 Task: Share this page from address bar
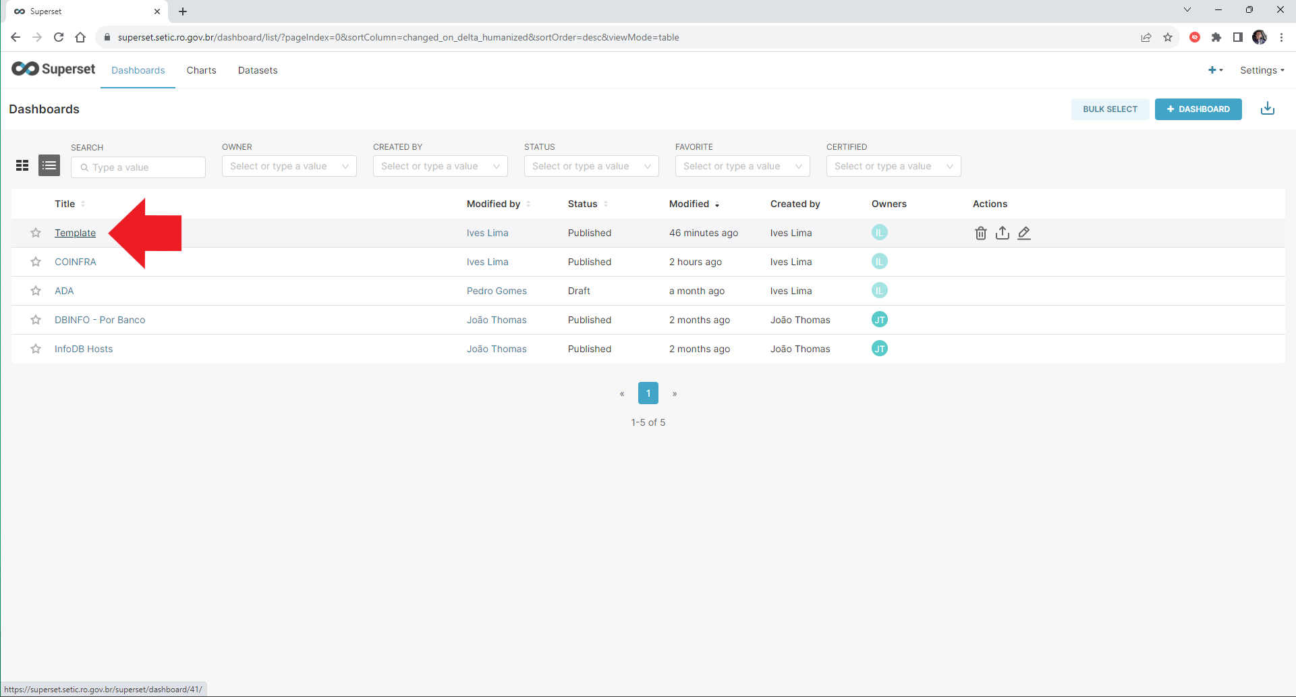click(x=1146, y=37)
